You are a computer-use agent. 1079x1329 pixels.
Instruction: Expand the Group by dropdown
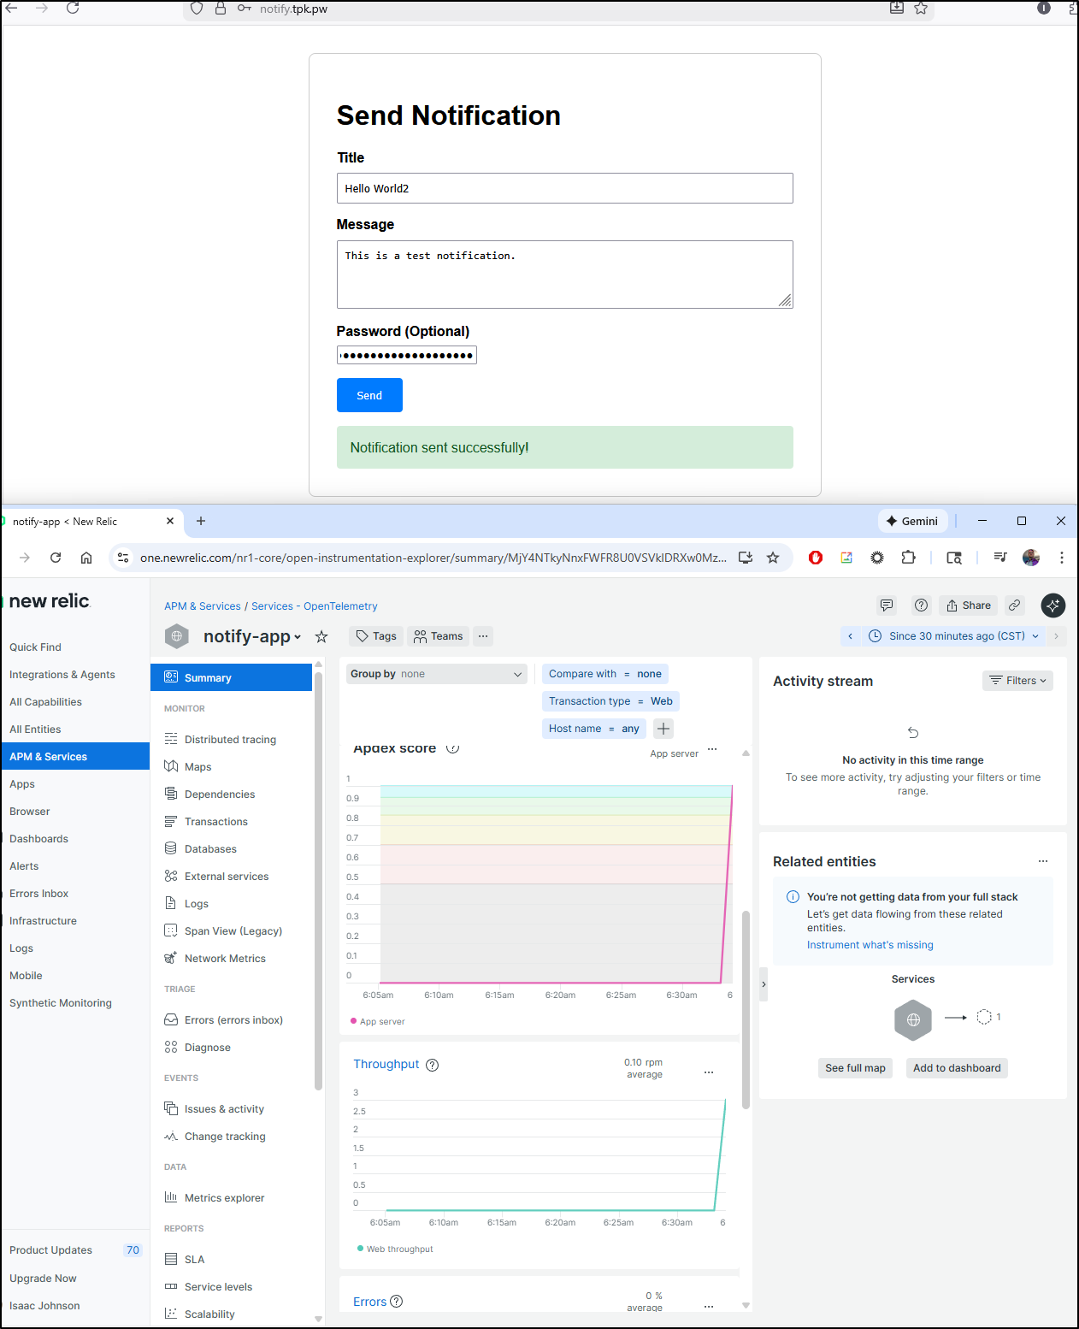coord(436,674)
